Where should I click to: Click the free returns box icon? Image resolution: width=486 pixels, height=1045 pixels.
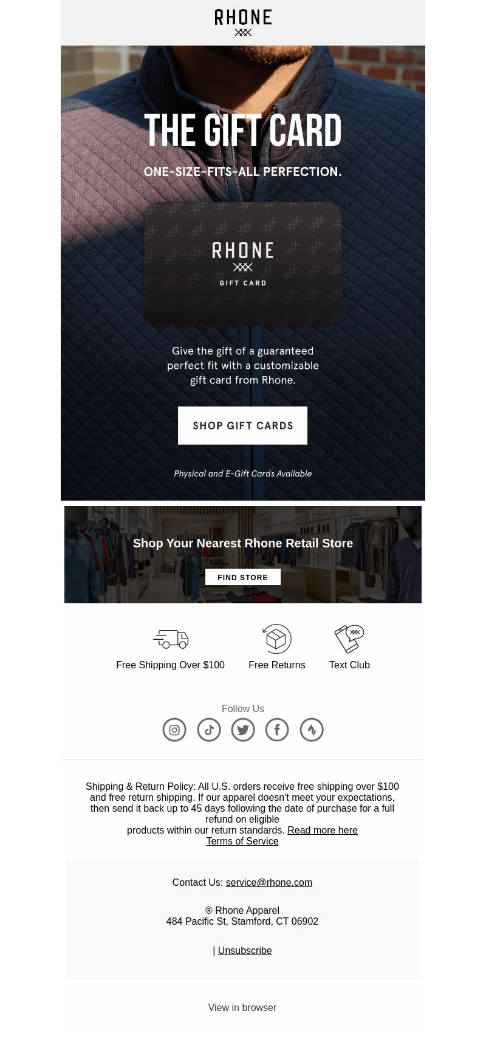pyautogui.click(x=277, y=639)
